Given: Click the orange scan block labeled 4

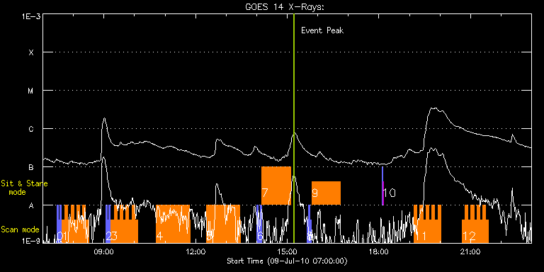Looking at the screenshot, I should click(173, 224).
